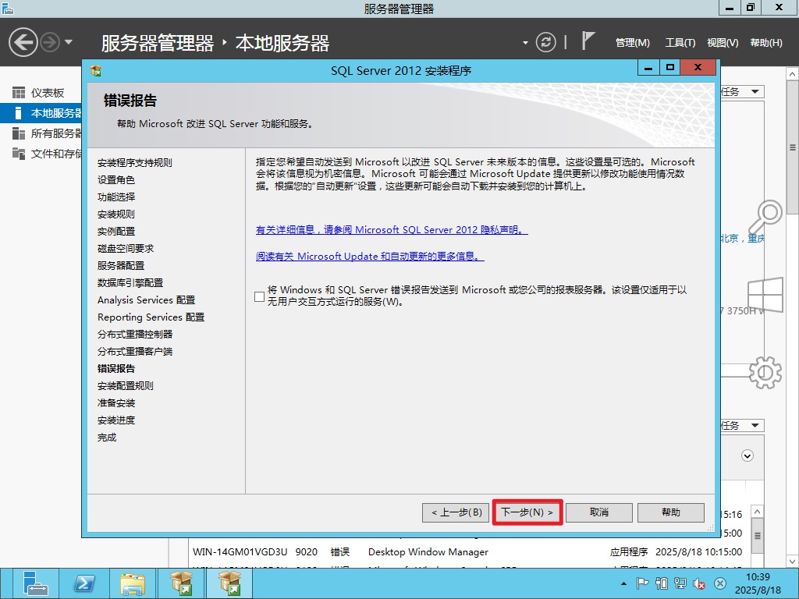This screenshot has height=599, width=799.
Task: Expand the circled chevron in events panel
Action: (747, 455)
